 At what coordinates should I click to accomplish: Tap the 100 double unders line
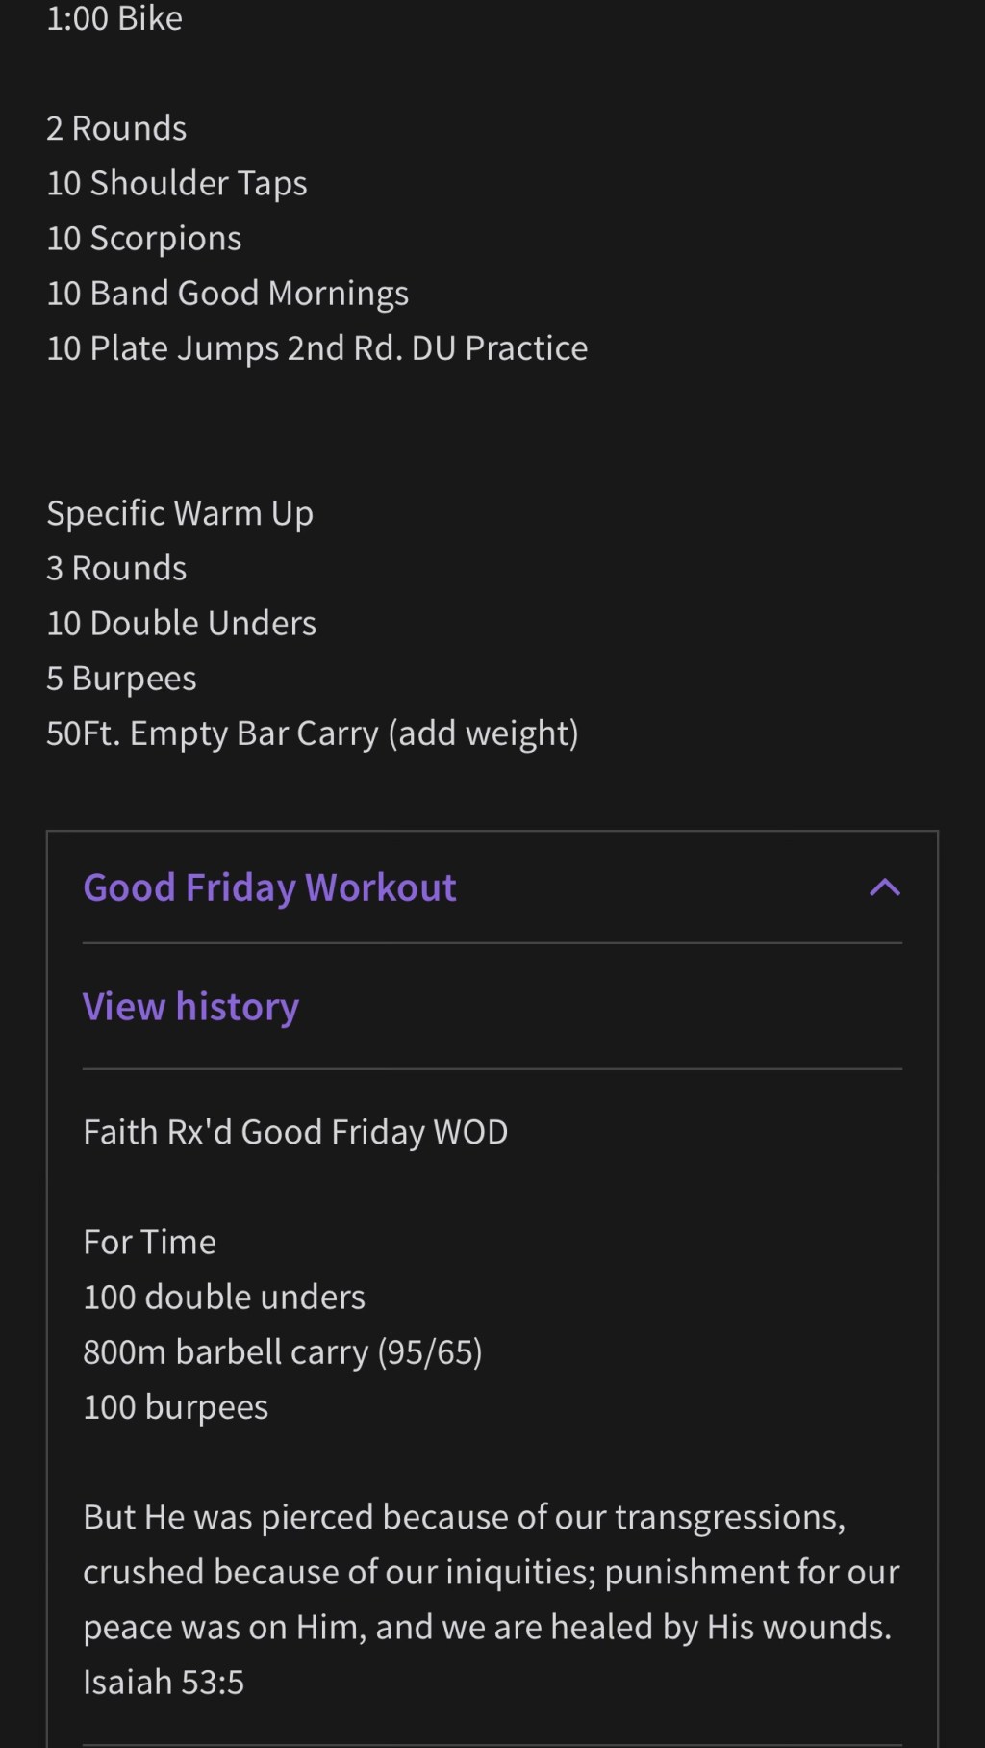tap(224, 1297)
